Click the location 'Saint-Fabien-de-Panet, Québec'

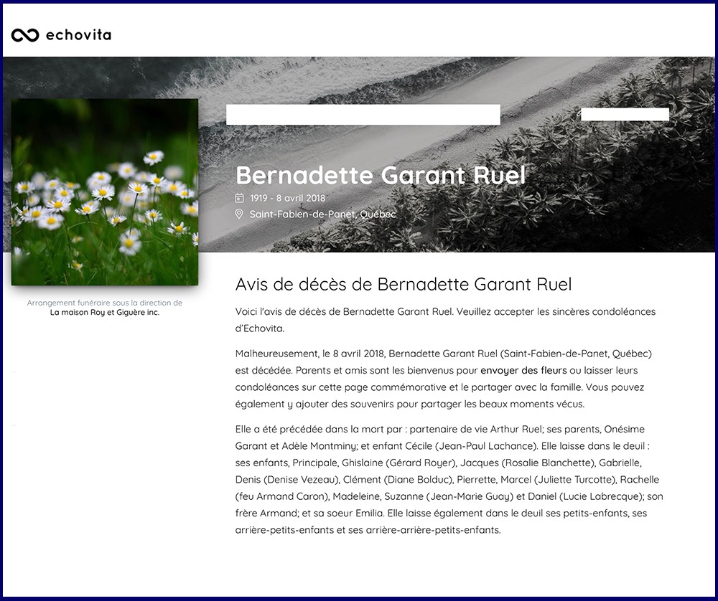pos(323,214)
